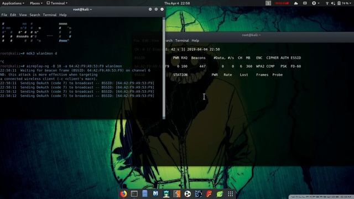Open the Places menu
Screen dimensions: 354x199
tap(36, 3)
